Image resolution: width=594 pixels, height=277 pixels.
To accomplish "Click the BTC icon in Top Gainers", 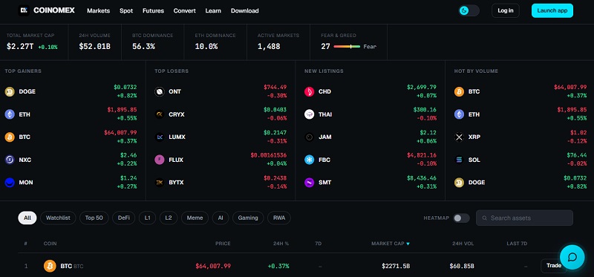I will click(10, 137).
